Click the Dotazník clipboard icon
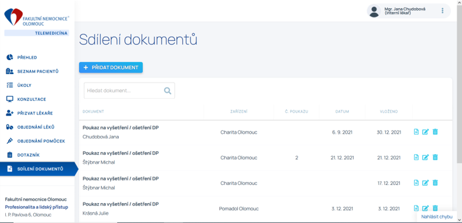The height and width of the screenshot is (223, 462). coord(10,155)
